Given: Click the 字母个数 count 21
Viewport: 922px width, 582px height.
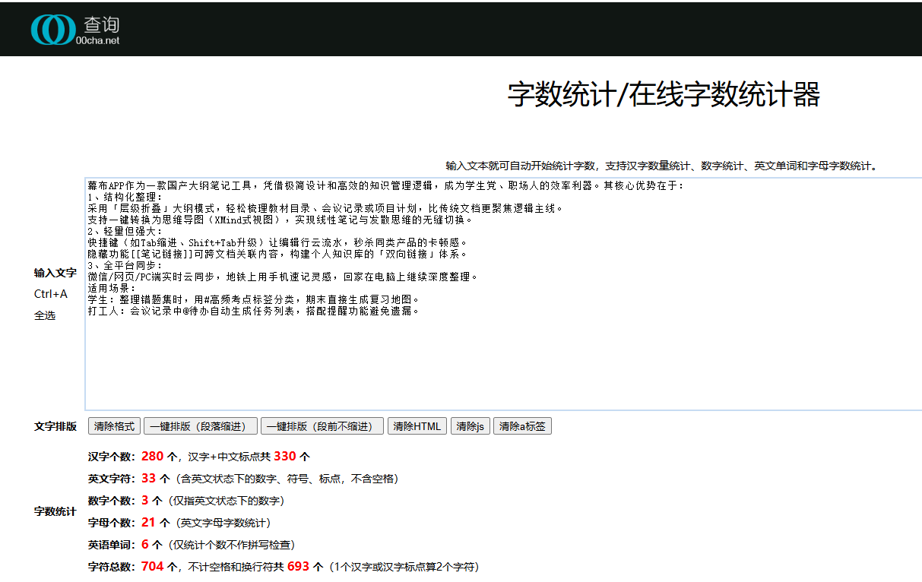Looking at the screenshot, I should [x=148, y=523].
